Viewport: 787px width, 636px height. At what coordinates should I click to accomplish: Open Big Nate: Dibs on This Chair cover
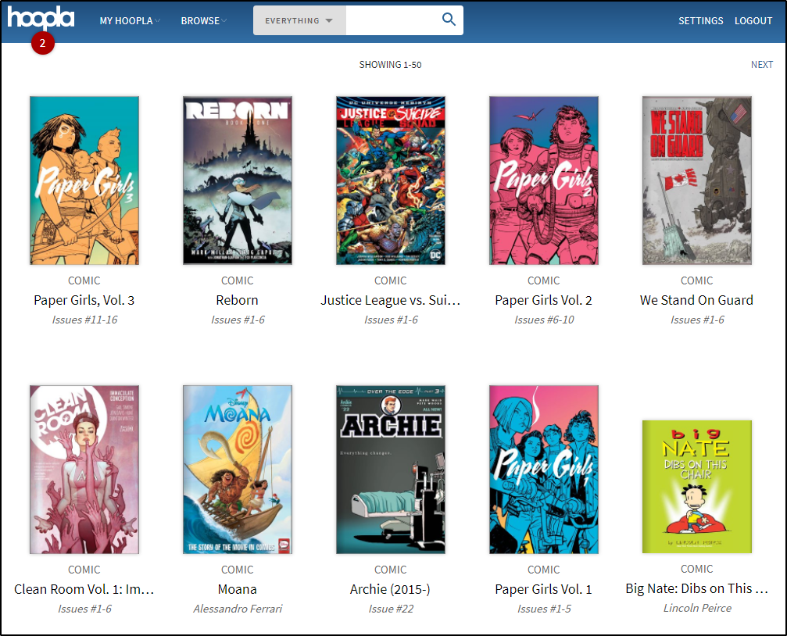pos(696,487)
